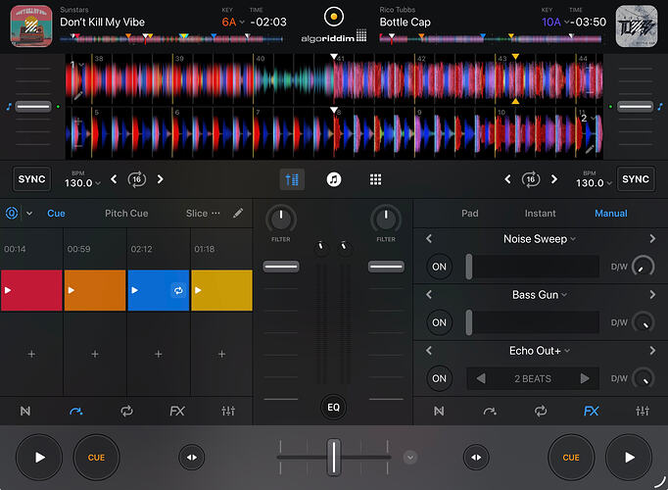Screen dimensions: 668x490
Task: Double the left deck loop length
Action: pos(161,179)
